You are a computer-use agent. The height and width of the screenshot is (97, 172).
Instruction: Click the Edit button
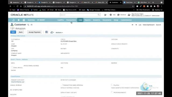[13, 32]
